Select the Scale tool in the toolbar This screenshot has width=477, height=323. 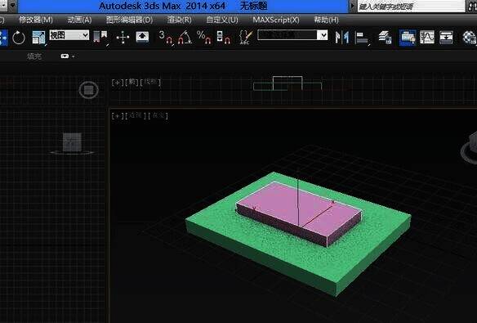(x=38, y=38)
